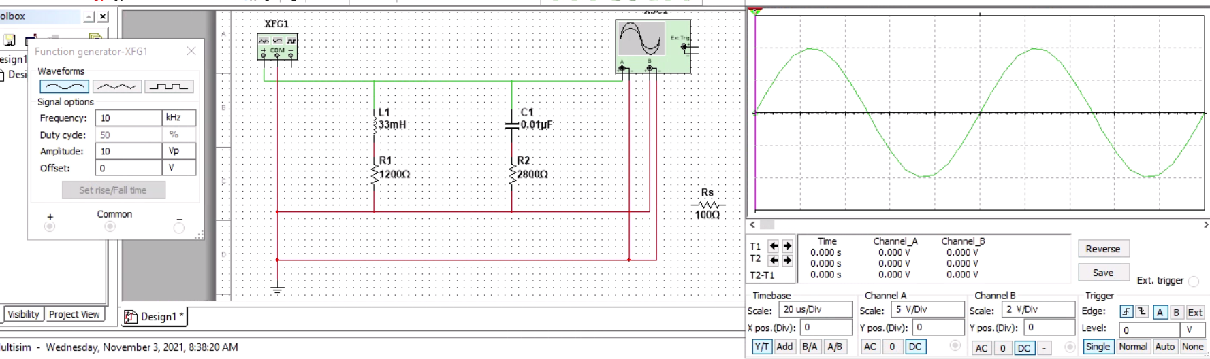This screenshot has height=359, width=1210.
Task: Click the Channel A connection indicator
Action: click(x=955, y=346)
